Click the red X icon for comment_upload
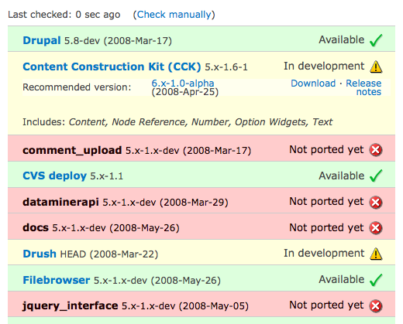Image resolution: width=403 pixels, height=324 pixels. click(x=376, y=150)
